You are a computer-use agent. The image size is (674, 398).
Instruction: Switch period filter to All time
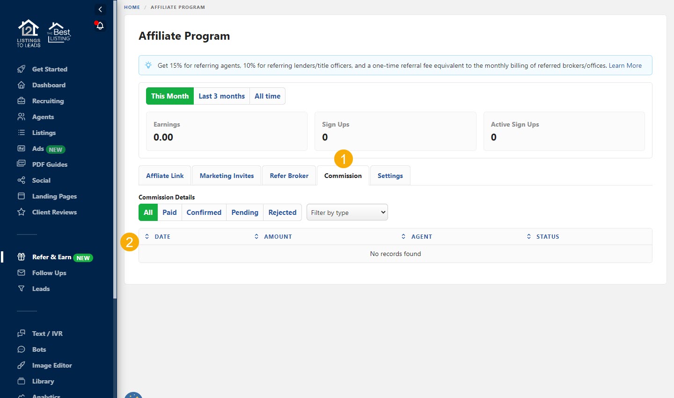pyautogui.click(x=267, y=96)
